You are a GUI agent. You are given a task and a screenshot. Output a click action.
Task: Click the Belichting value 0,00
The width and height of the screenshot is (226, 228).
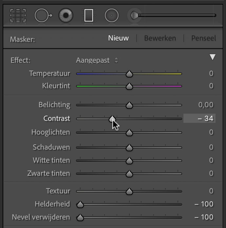click(206, 105)
